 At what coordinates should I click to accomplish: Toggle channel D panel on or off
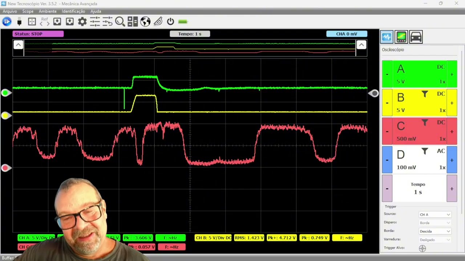(x=401, y=155)
